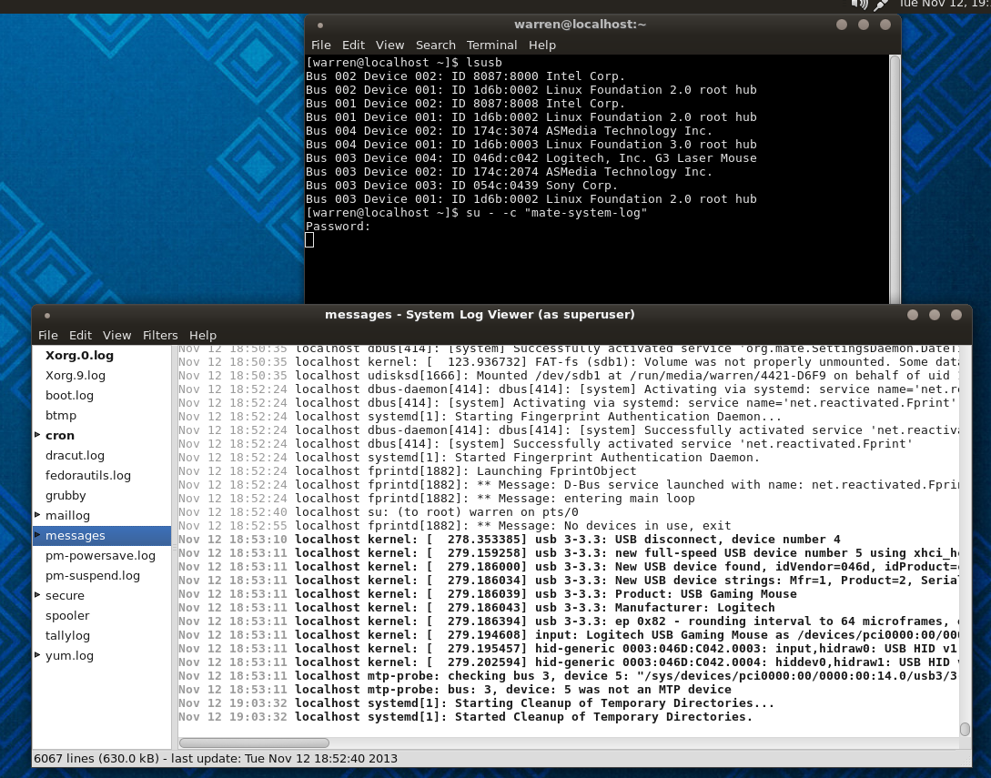Open the Filters menu in System Log Viewer
This screenshot has width=991, height=778.
point(160,335)
